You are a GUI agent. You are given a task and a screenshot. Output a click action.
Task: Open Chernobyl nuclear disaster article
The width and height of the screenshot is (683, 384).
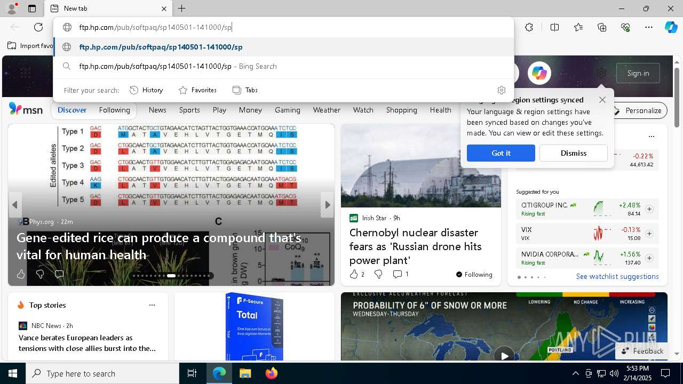click(x=416, y=246)
